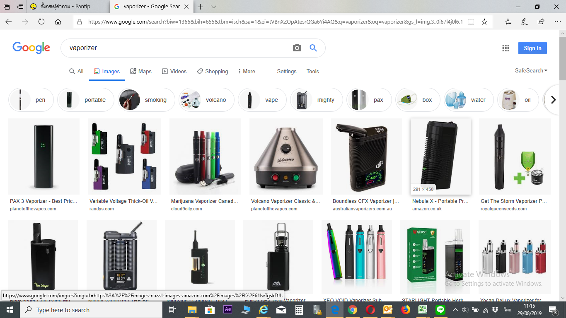The image size is (566, 318).
Task: Open Settings in search bar
Action: tap(287, 71)
